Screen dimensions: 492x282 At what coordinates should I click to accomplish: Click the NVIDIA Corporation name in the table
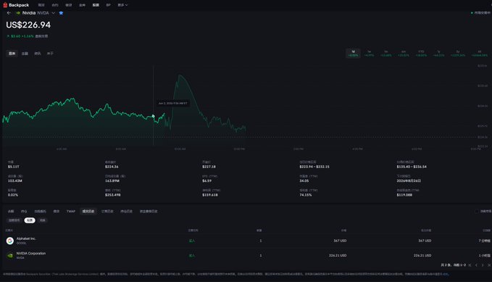click(31, 254)
